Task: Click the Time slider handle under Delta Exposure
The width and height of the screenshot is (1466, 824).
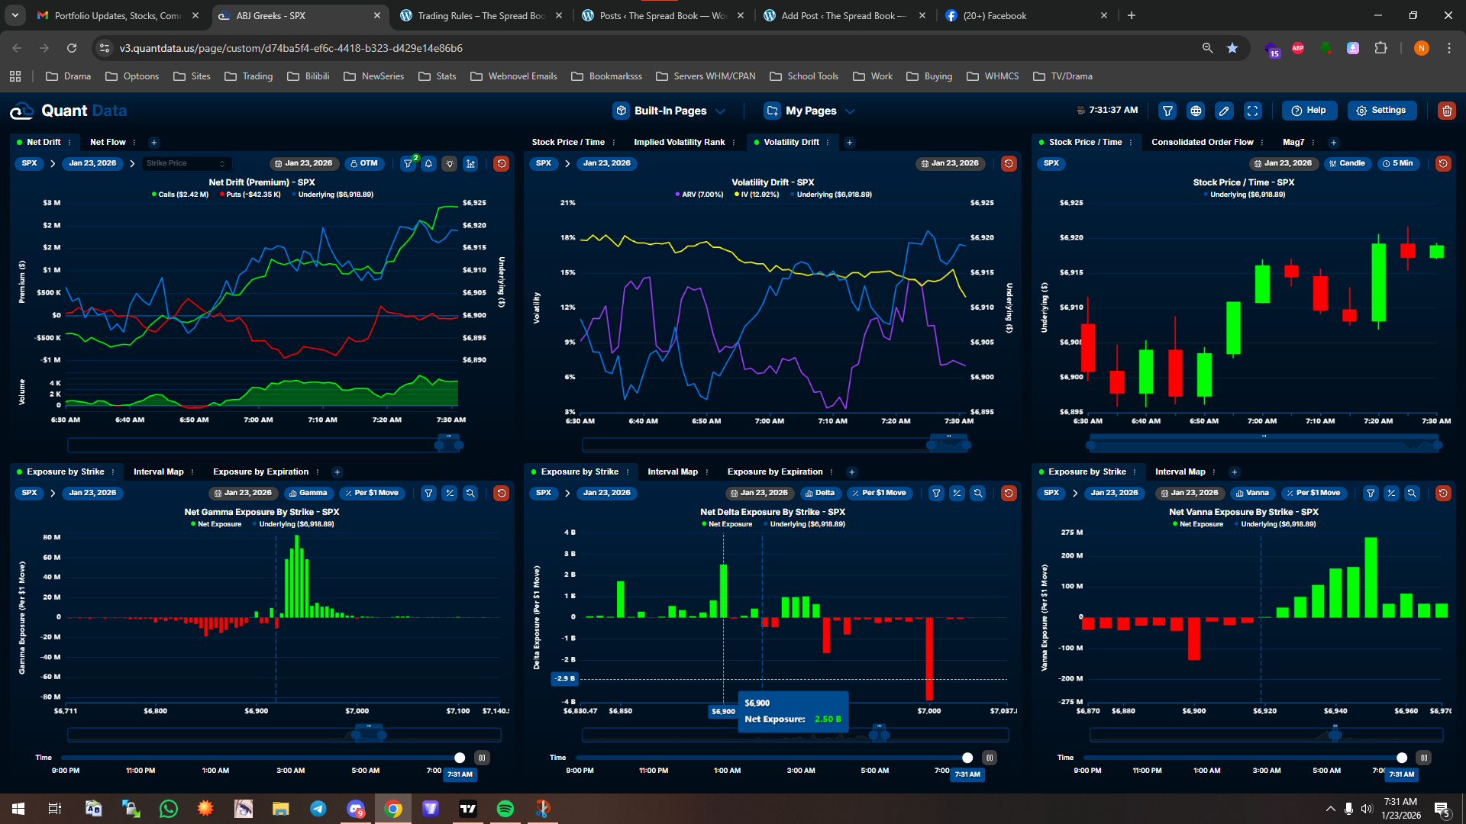Action: click(x=967, y=758)
